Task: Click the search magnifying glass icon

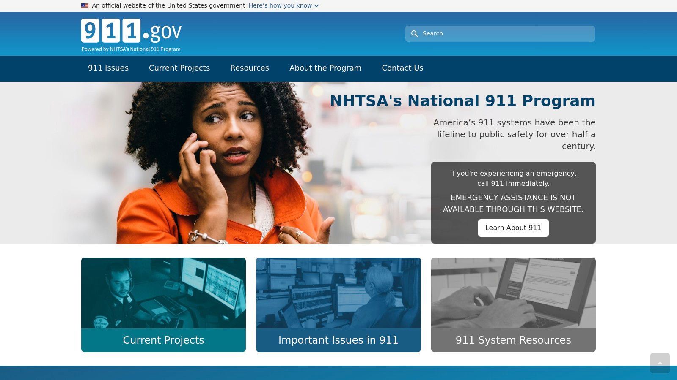Action: pos(415,33)
